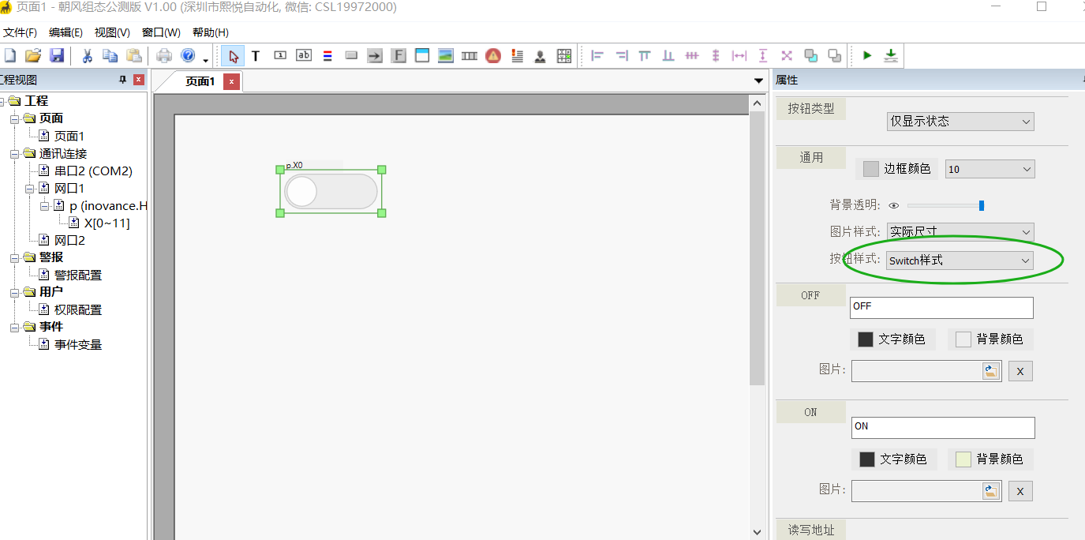
Task: Insert an alarm warning triangle widget
Action: coord(493,55)
